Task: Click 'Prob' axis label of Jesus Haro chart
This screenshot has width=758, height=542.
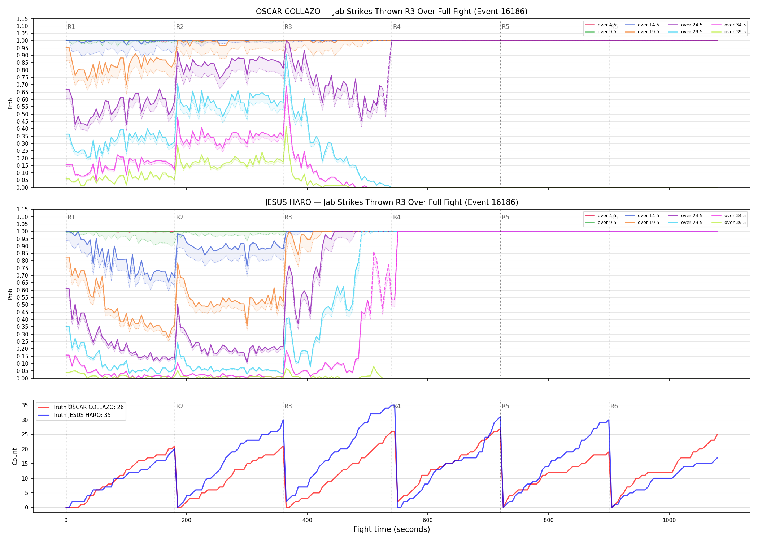Action: (10, 294)
